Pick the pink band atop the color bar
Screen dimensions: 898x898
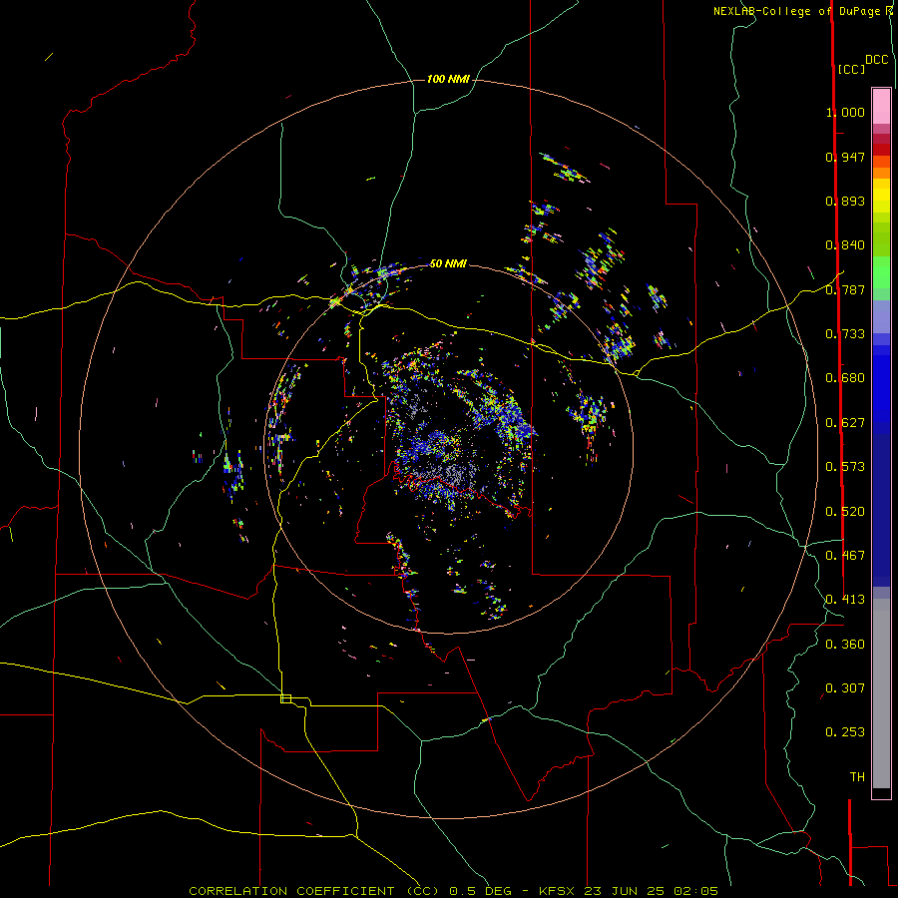coord(881,107)
